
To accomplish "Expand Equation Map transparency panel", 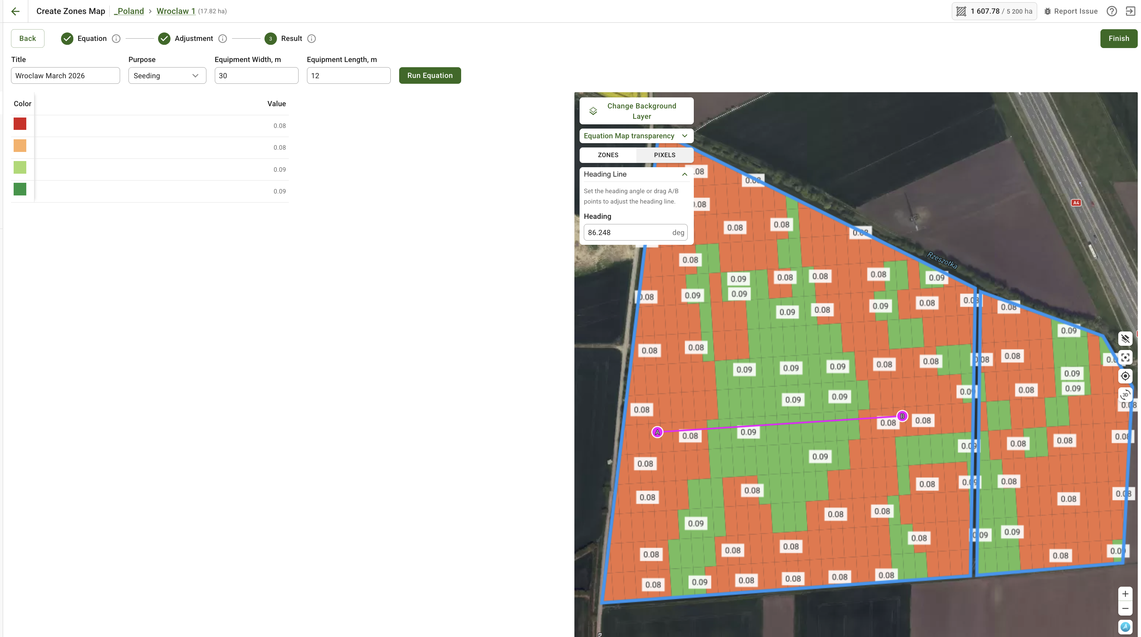I will click(x=636, y=136).
